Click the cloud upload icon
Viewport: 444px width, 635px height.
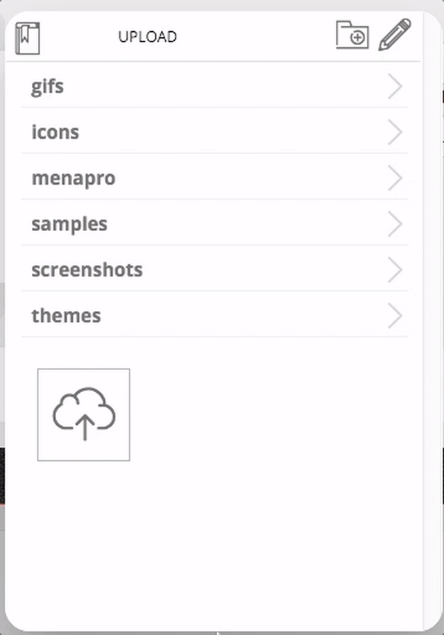pyautogui.click(x=84, y=414)
